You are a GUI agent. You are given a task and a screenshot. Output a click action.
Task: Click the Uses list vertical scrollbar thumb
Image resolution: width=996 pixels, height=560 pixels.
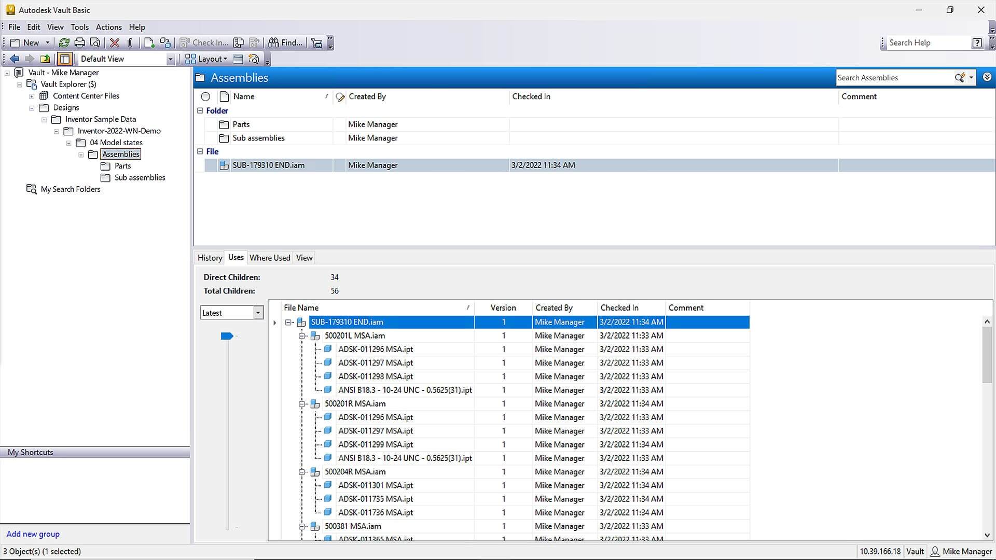click(987, 356)
